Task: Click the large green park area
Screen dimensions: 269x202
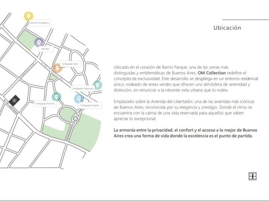Action: pos(89,131)
